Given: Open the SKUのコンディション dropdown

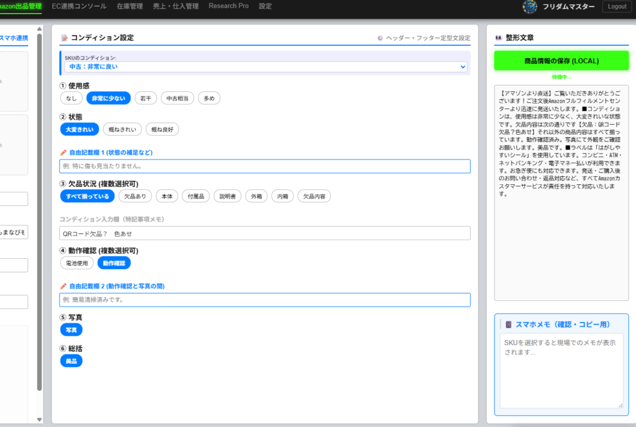Looking at the screenshot, I should 266,67.
